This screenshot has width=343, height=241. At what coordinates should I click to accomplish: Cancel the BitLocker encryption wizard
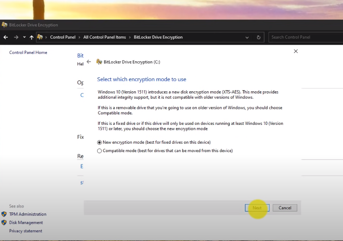tap(285, 208)
